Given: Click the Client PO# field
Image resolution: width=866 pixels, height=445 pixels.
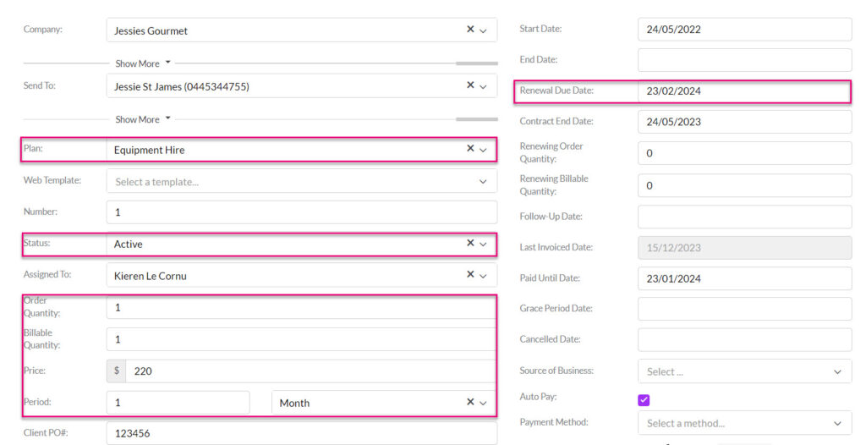Looking at the screenshot, I should (302, 433).
